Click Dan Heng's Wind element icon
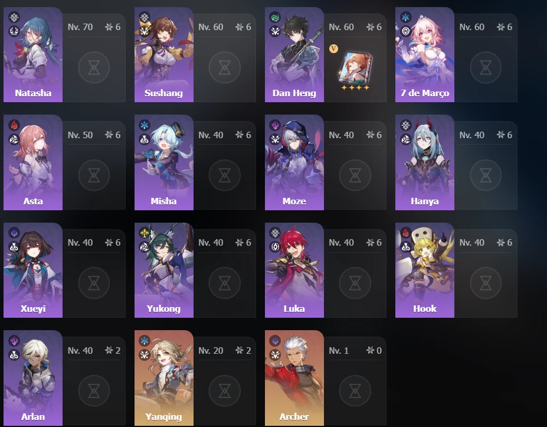Viewport: 547px width, 427px height. pos(275,17)
